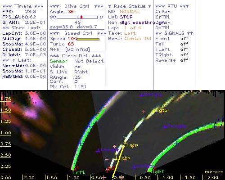
Task: Toggle the Tail signal off indicator
Action: coord(184,44)
